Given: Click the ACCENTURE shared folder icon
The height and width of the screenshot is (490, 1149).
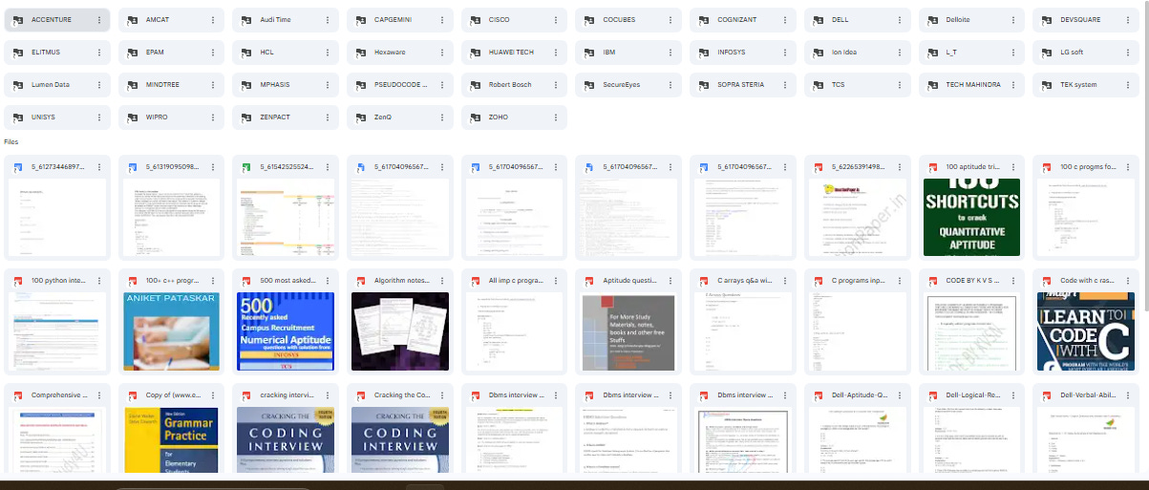Looking at the screenshot, I should (x=18, y=19).
